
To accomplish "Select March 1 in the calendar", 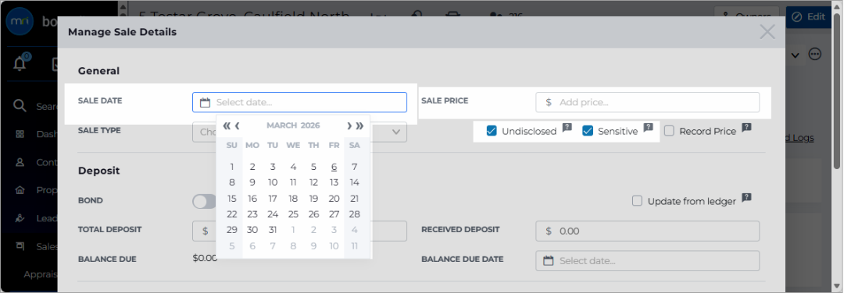I will pos(232,167).
